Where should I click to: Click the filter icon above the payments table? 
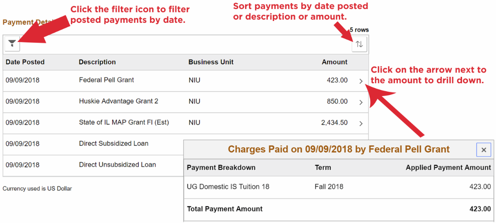pyautogui.click(x=13, y=44)
